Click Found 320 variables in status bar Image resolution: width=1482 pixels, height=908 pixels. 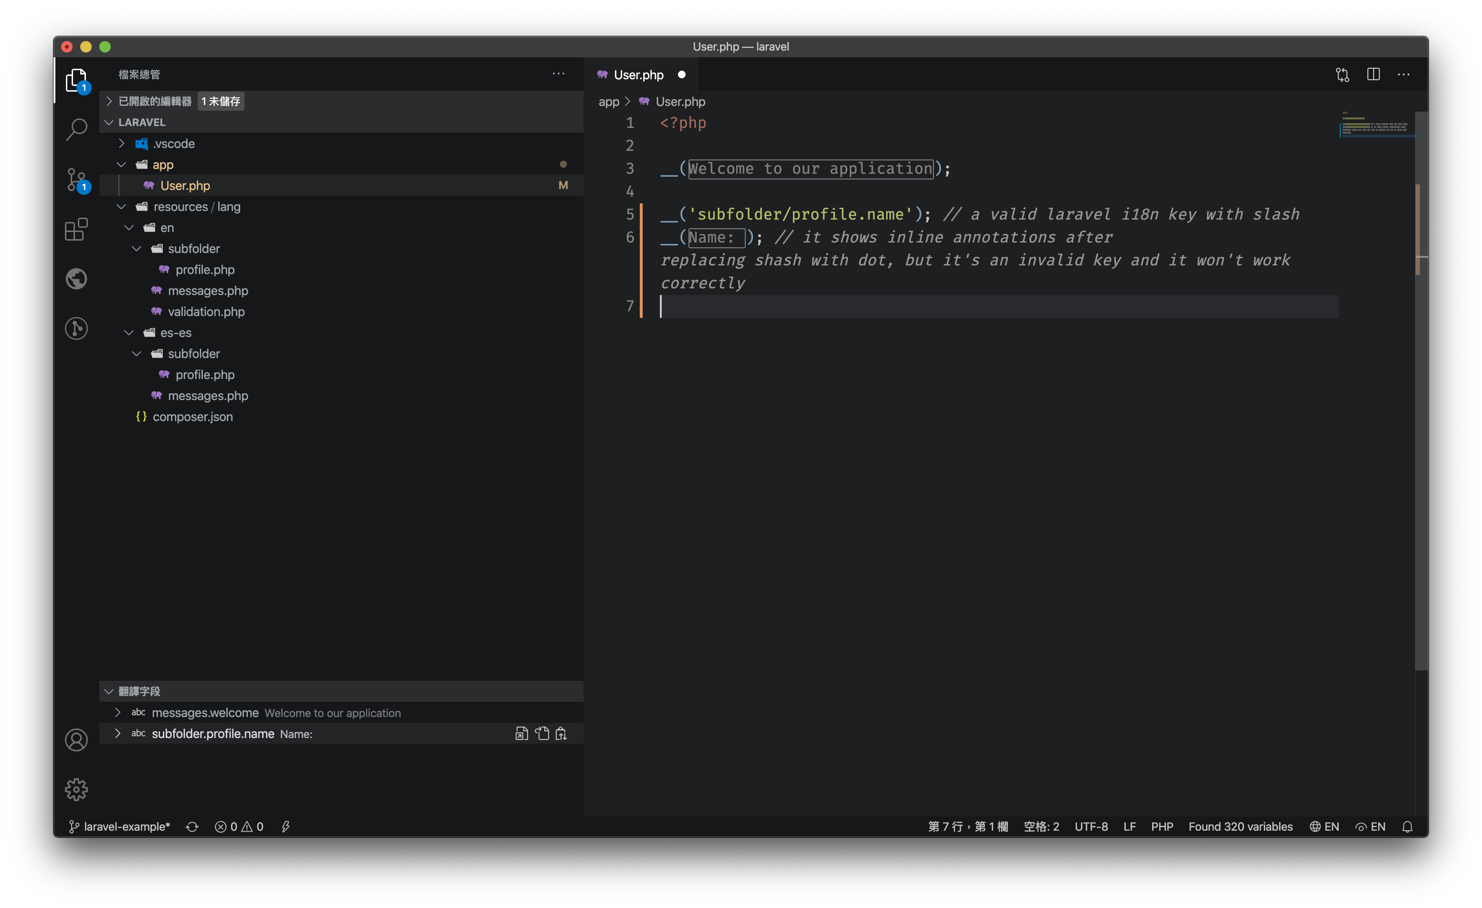(x=1240, y=826)
